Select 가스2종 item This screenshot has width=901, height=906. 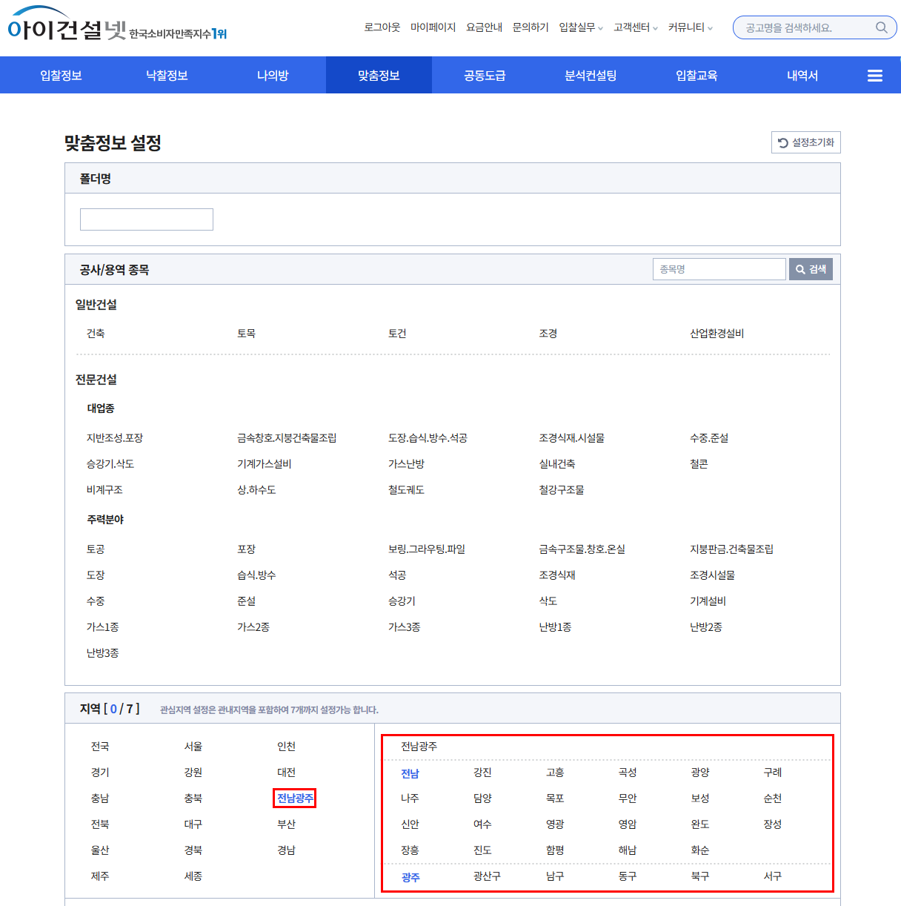coord(253,627)
